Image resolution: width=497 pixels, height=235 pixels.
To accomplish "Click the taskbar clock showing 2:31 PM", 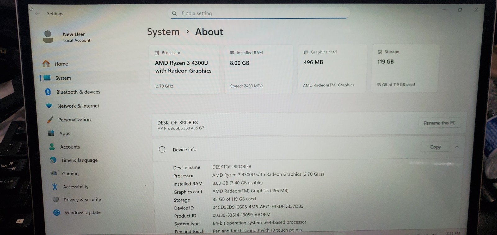I will click(x=453, y=233).
